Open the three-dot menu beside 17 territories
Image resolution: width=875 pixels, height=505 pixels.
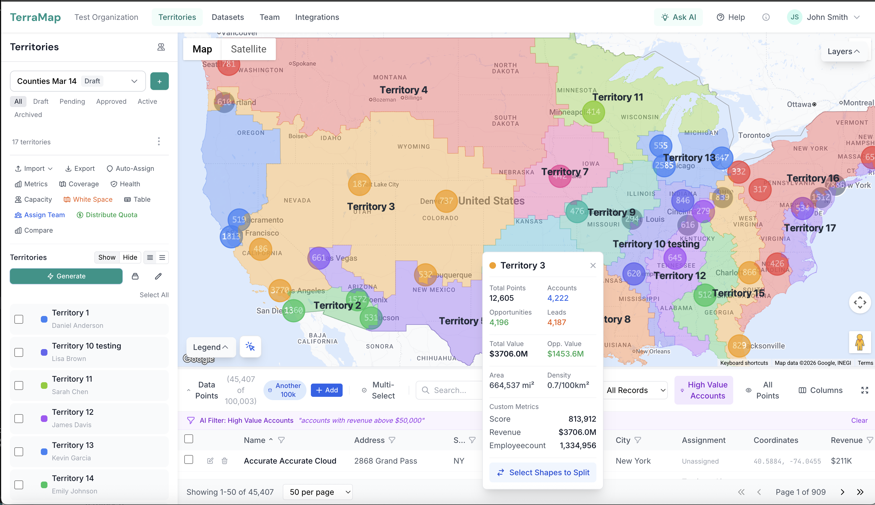click(159, 142)
